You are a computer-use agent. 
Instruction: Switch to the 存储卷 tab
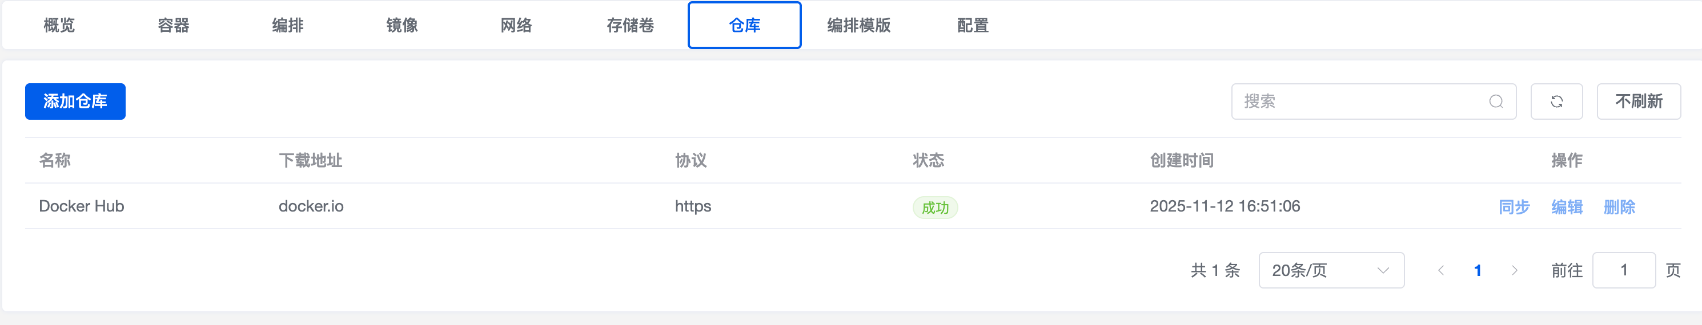(x=631, y=25)
